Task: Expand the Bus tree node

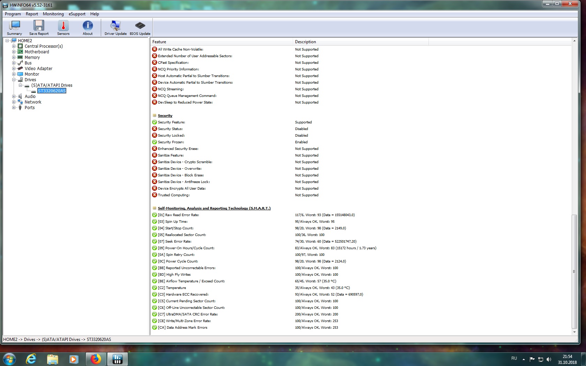Action: click(x=14, y=63)
